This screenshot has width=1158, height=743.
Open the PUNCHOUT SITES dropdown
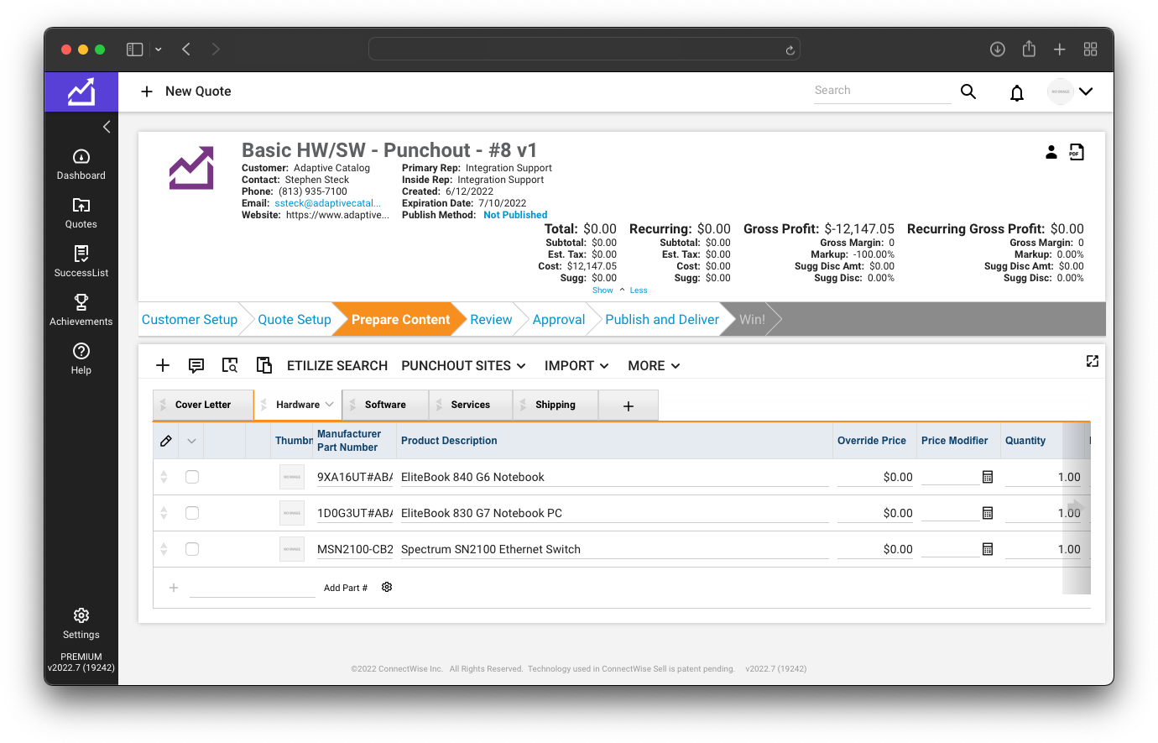pos(463,366)
